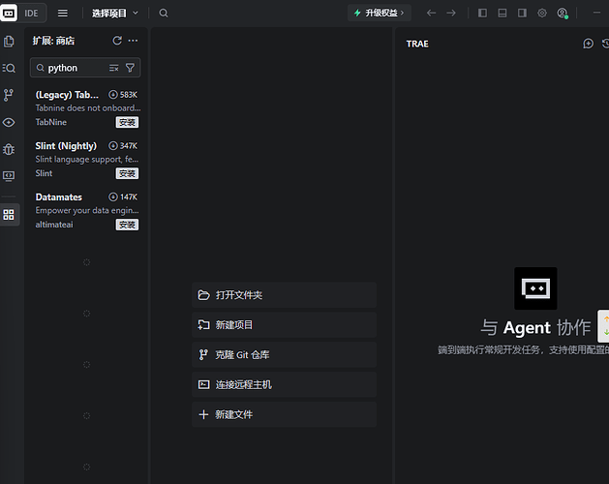Click Tabnine does not onboard description
Screen dimensions: 609x484
88,108
